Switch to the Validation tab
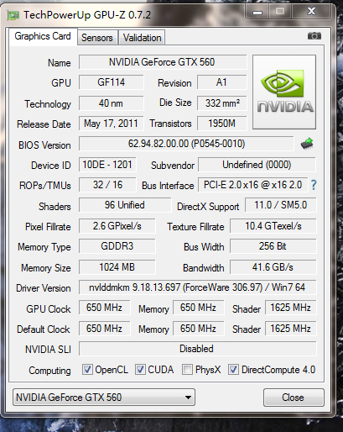Screen dimensions: 343x432 [x=142, y=38]
